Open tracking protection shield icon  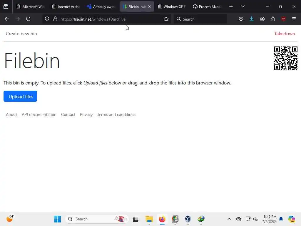[47, 19]
